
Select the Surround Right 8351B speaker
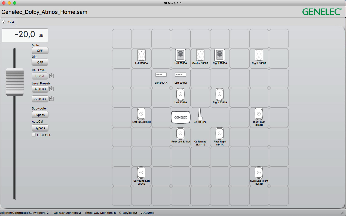click(x=259, y=173)
